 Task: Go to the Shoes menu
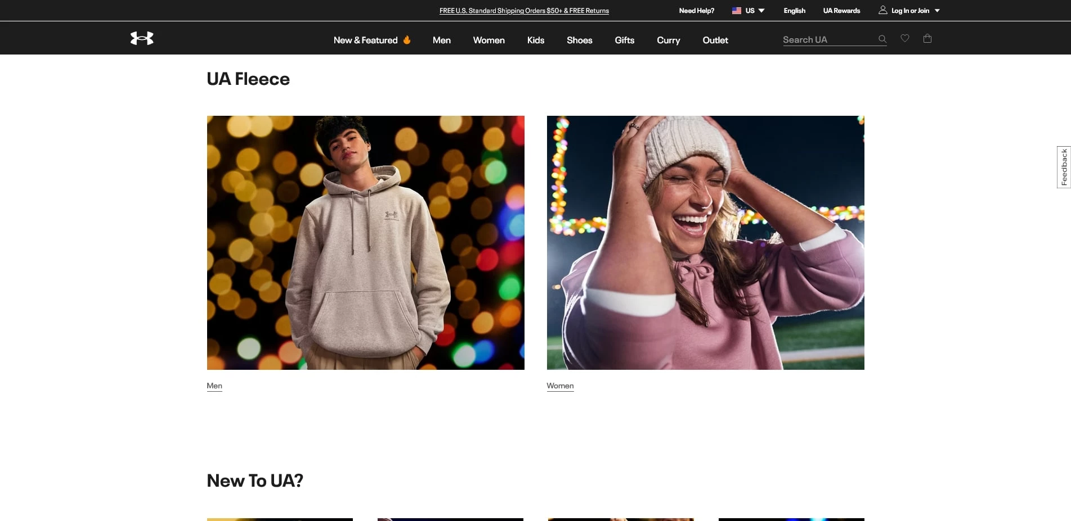pyautogui.click(x=579, y=40)
